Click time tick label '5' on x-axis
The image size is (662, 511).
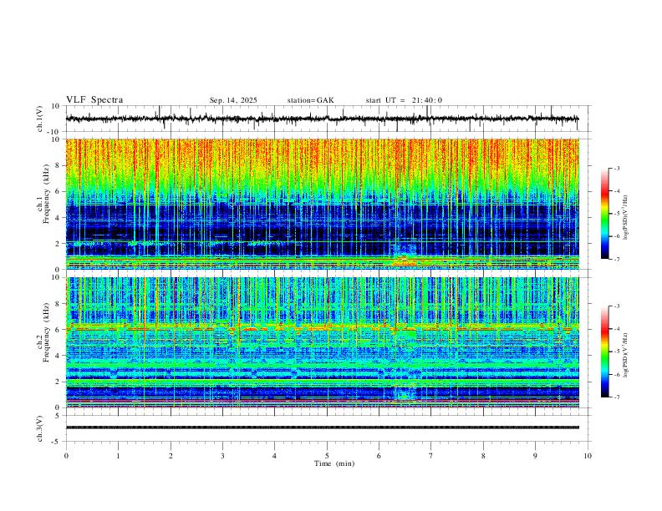tap(327, 456)
